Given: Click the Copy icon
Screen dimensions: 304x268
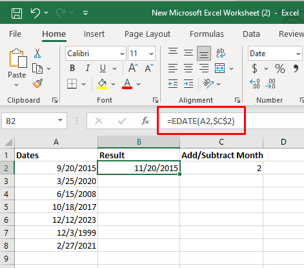Looking at the screenshot, I should tap(37, 68).
